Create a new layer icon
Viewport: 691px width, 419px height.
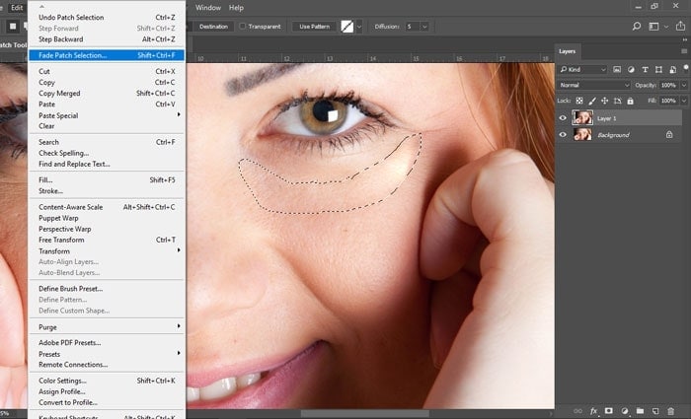click(655, 411)
